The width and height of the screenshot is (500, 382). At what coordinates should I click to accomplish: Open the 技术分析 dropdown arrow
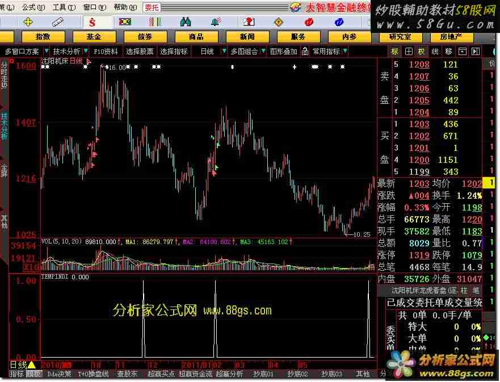click(86, 51)
